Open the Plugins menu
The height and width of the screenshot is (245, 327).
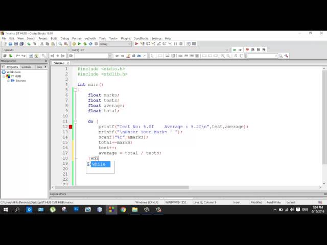[x=126, y=38]
